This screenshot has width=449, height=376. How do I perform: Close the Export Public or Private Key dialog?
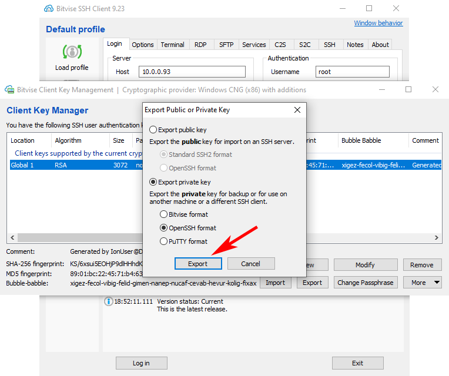click(x=297, y=110)
